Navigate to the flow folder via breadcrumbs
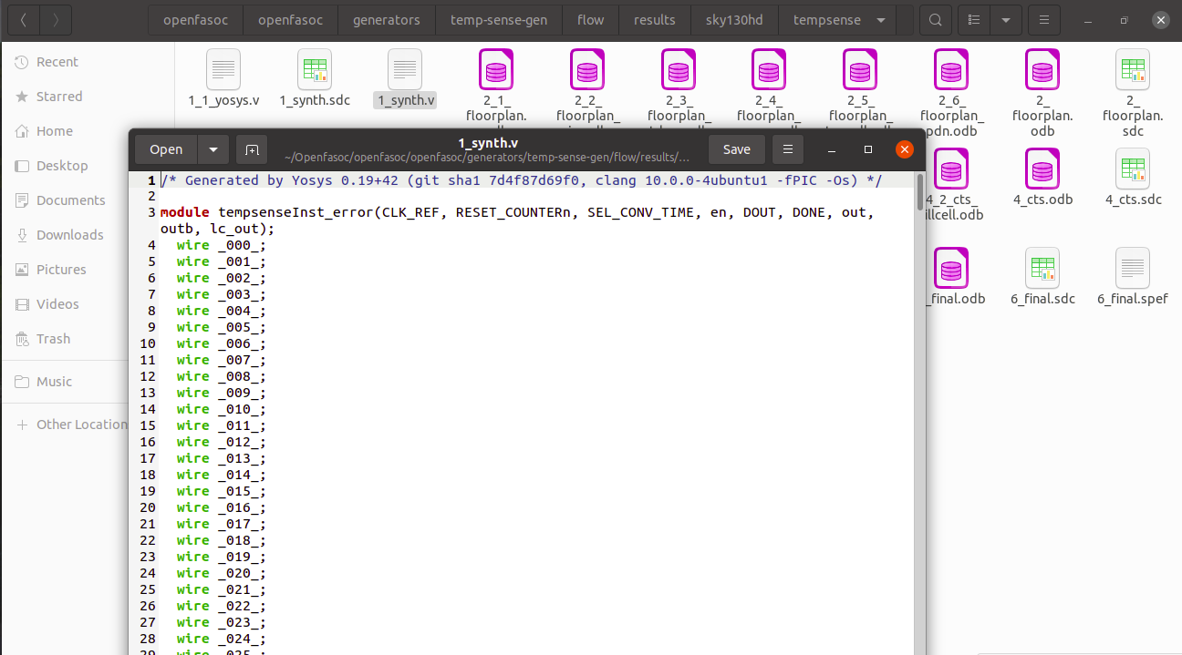 tap(590, 19)
